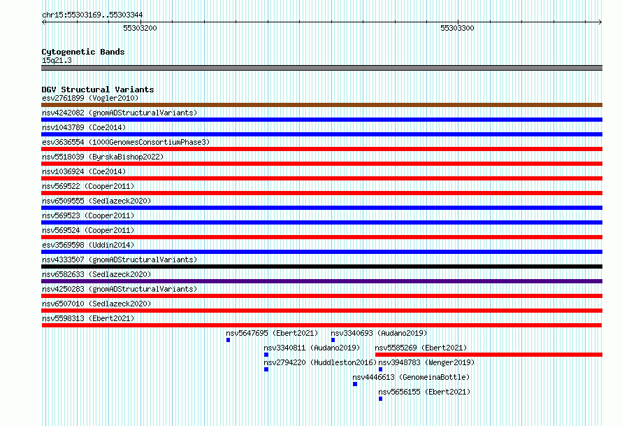
Task: Click the blue marker under nsv5656155
Action: tap(380, 399)
